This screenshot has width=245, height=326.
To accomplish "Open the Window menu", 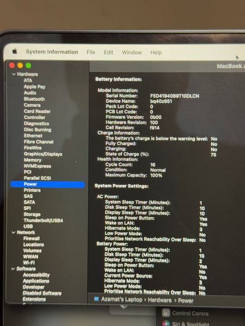I will (x=132, y=52).
